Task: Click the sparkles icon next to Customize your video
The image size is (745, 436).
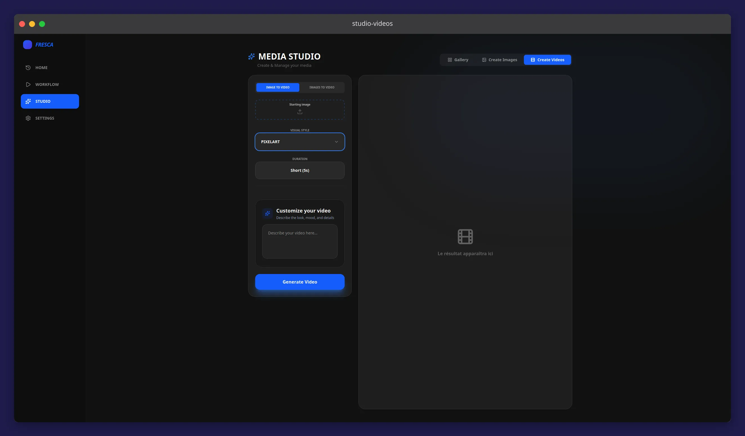Action: point(267,213)
